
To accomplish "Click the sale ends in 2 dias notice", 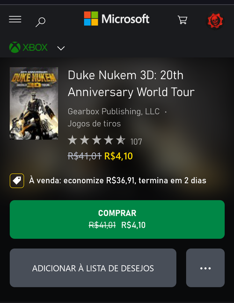I will (117, 180).
